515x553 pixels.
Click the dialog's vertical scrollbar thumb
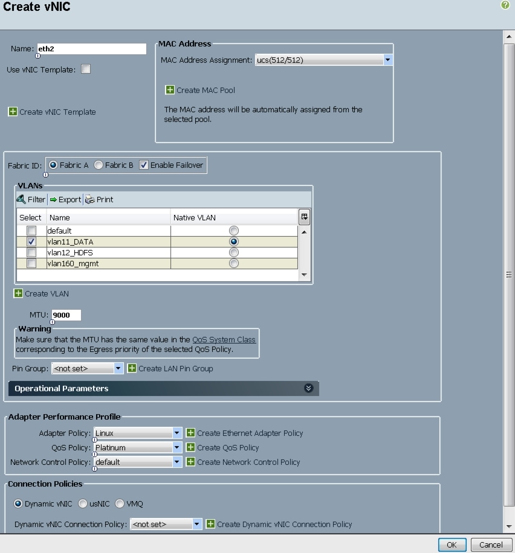[508, 275]
